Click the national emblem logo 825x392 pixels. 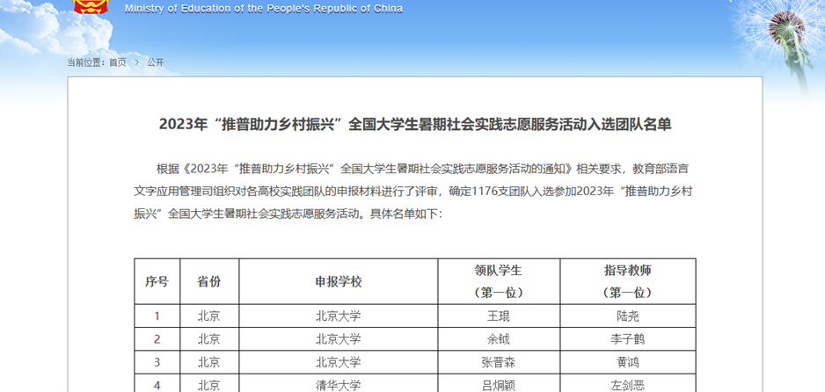(x=91, y=6)
